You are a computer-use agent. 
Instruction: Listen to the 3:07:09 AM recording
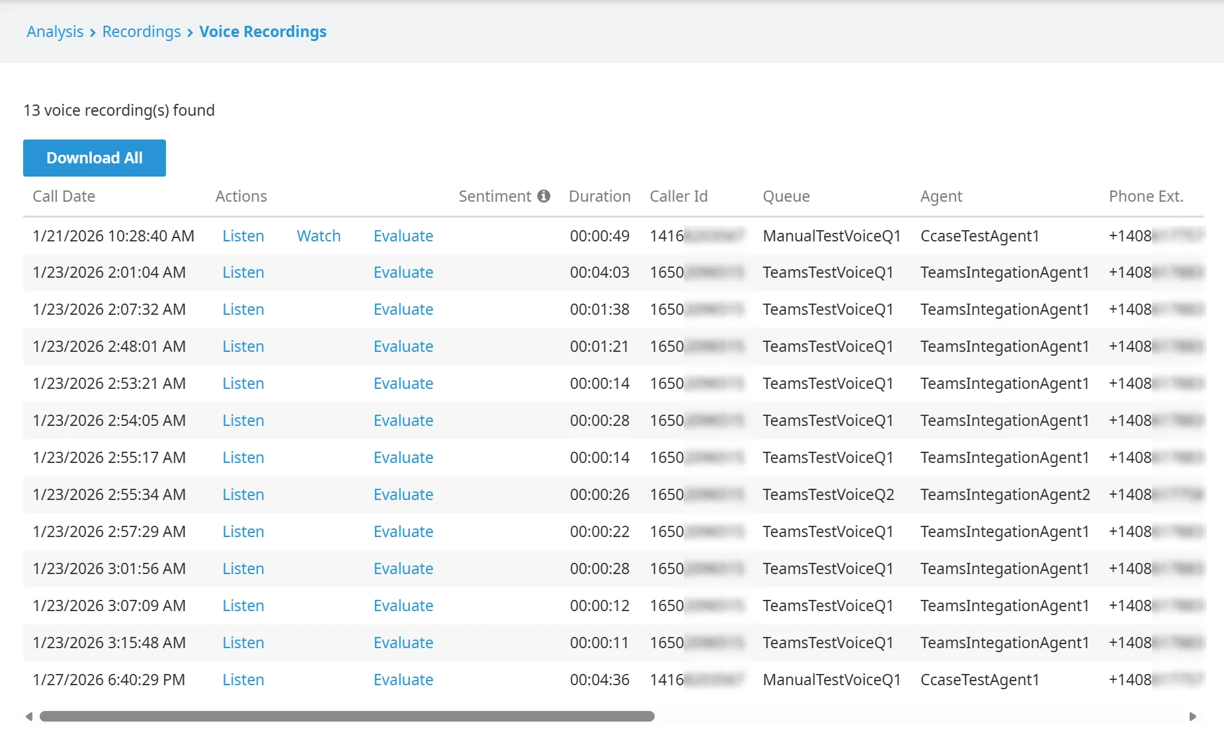pyautogui.click(x=243, y=606)
